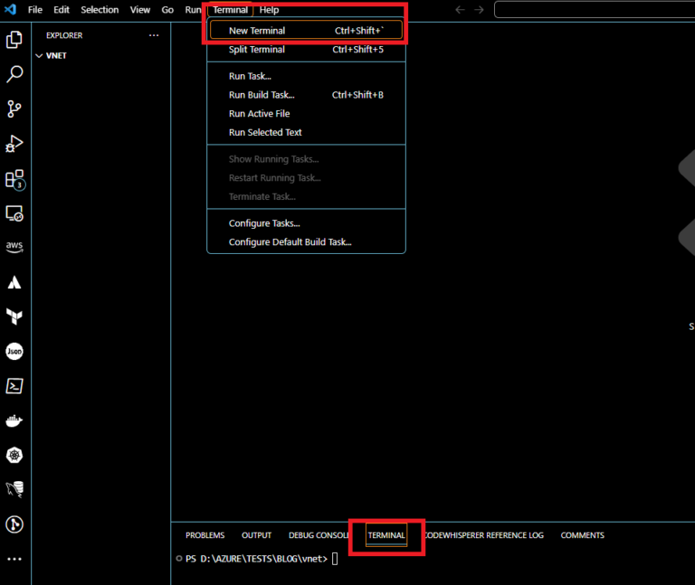This screenshot has height=585, width=695.
Task: Open Explorer views and more actions menu
Action: click(x=154, y=35)
